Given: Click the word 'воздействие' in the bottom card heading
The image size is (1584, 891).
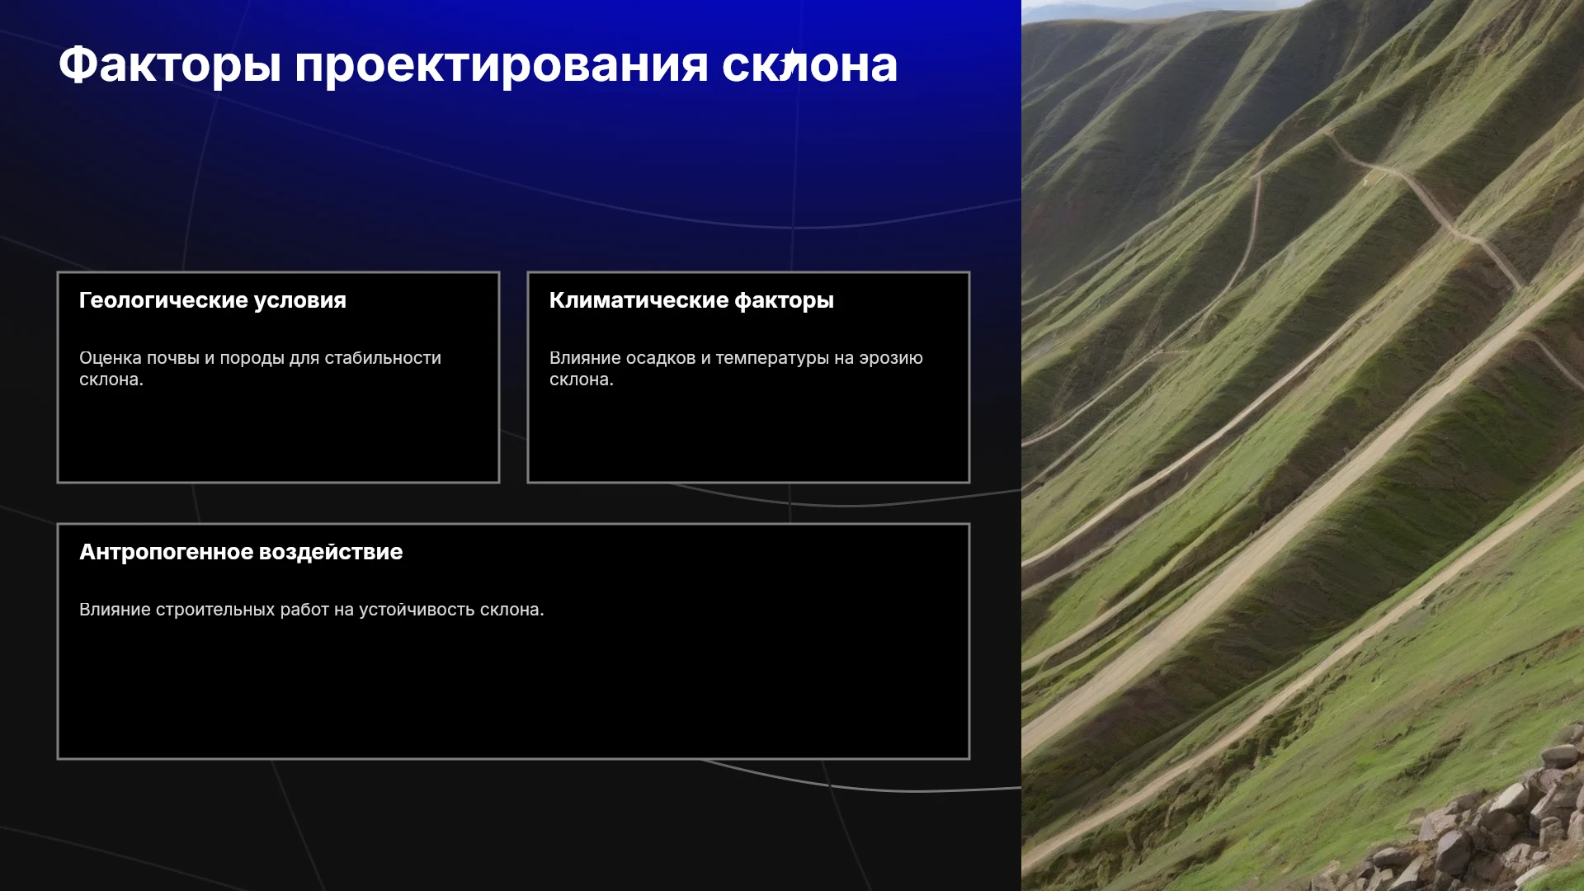Looking at the screenshot, I should 332,552.
